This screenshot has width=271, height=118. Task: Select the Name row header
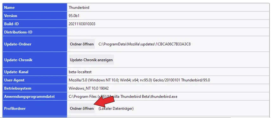[x=35, y=7]
